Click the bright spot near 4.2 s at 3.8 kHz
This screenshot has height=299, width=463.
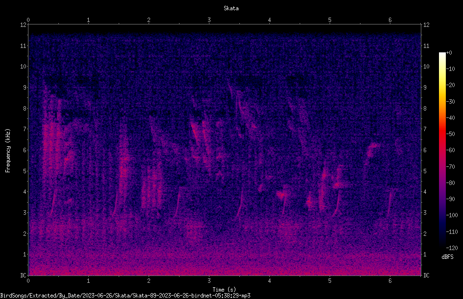click(x=281, y=194)
